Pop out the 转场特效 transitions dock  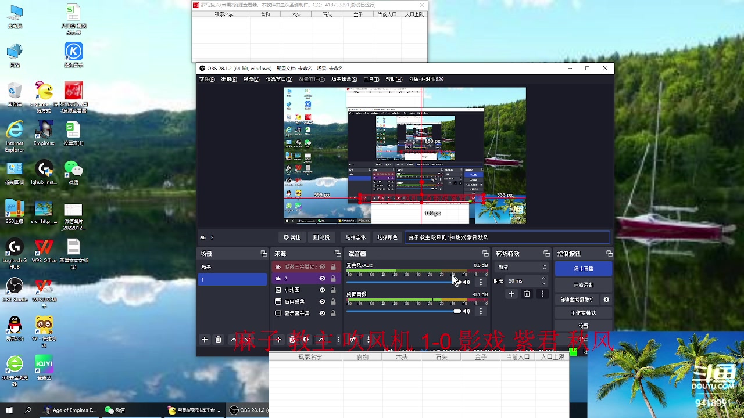pos(546,254)
